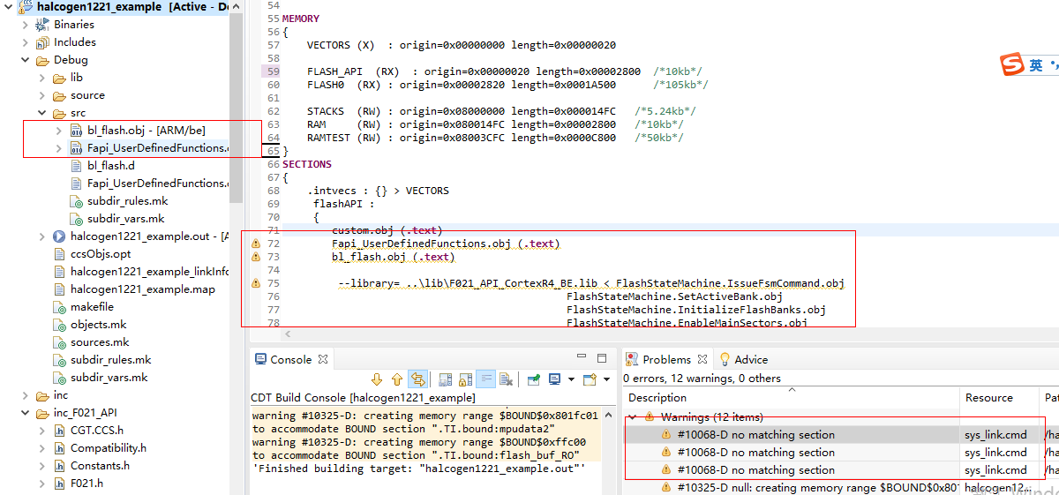Click Sogou input method 英 indicator
1059x495 pixels.
(x=1035, y=65)
